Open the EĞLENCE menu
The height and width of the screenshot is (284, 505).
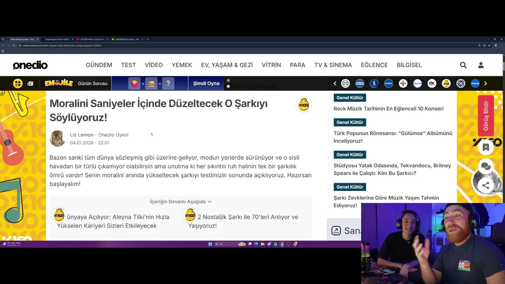374,65
